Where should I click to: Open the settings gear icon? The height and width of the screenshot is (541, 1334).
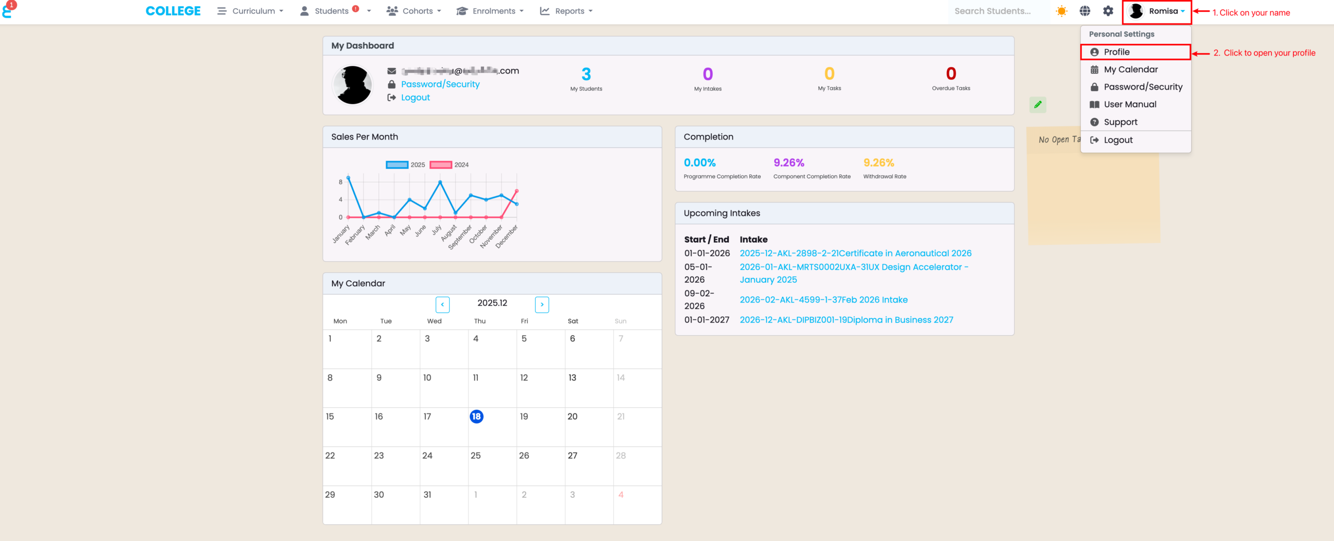[x=1108, y=11]
